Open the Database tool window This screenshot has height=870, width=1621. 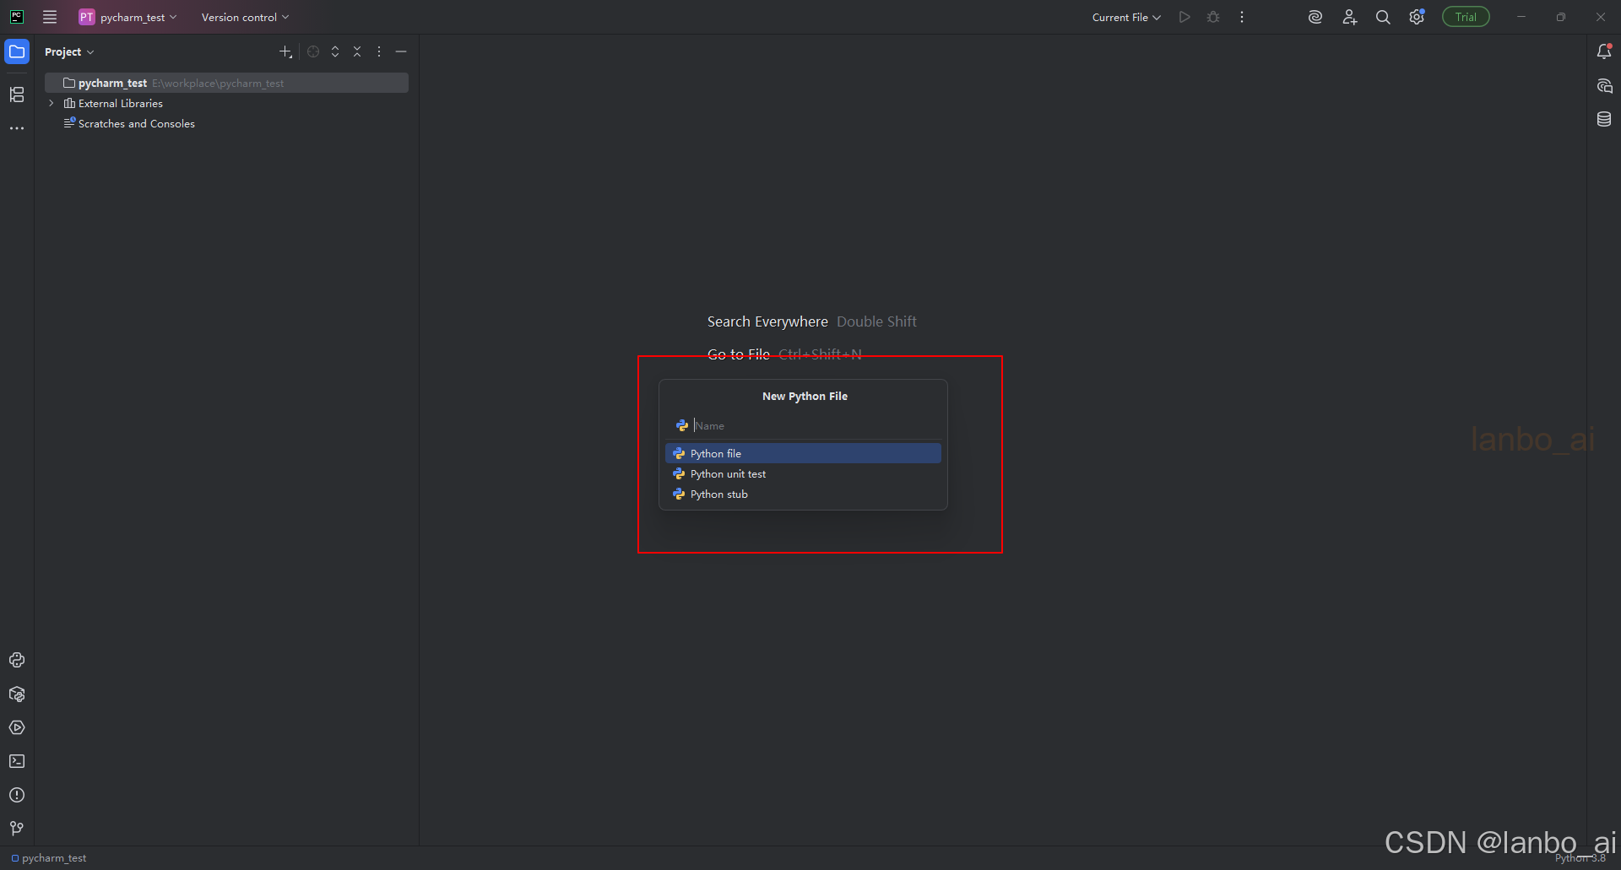(x=1605, y=118)
